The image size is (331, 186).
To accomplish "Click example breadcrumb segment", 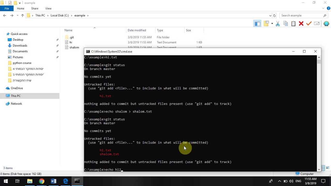I will pos(80,16).
